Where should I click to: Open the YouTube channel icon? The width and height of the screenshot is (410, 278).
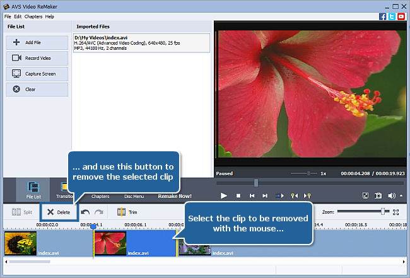[401, 16]
